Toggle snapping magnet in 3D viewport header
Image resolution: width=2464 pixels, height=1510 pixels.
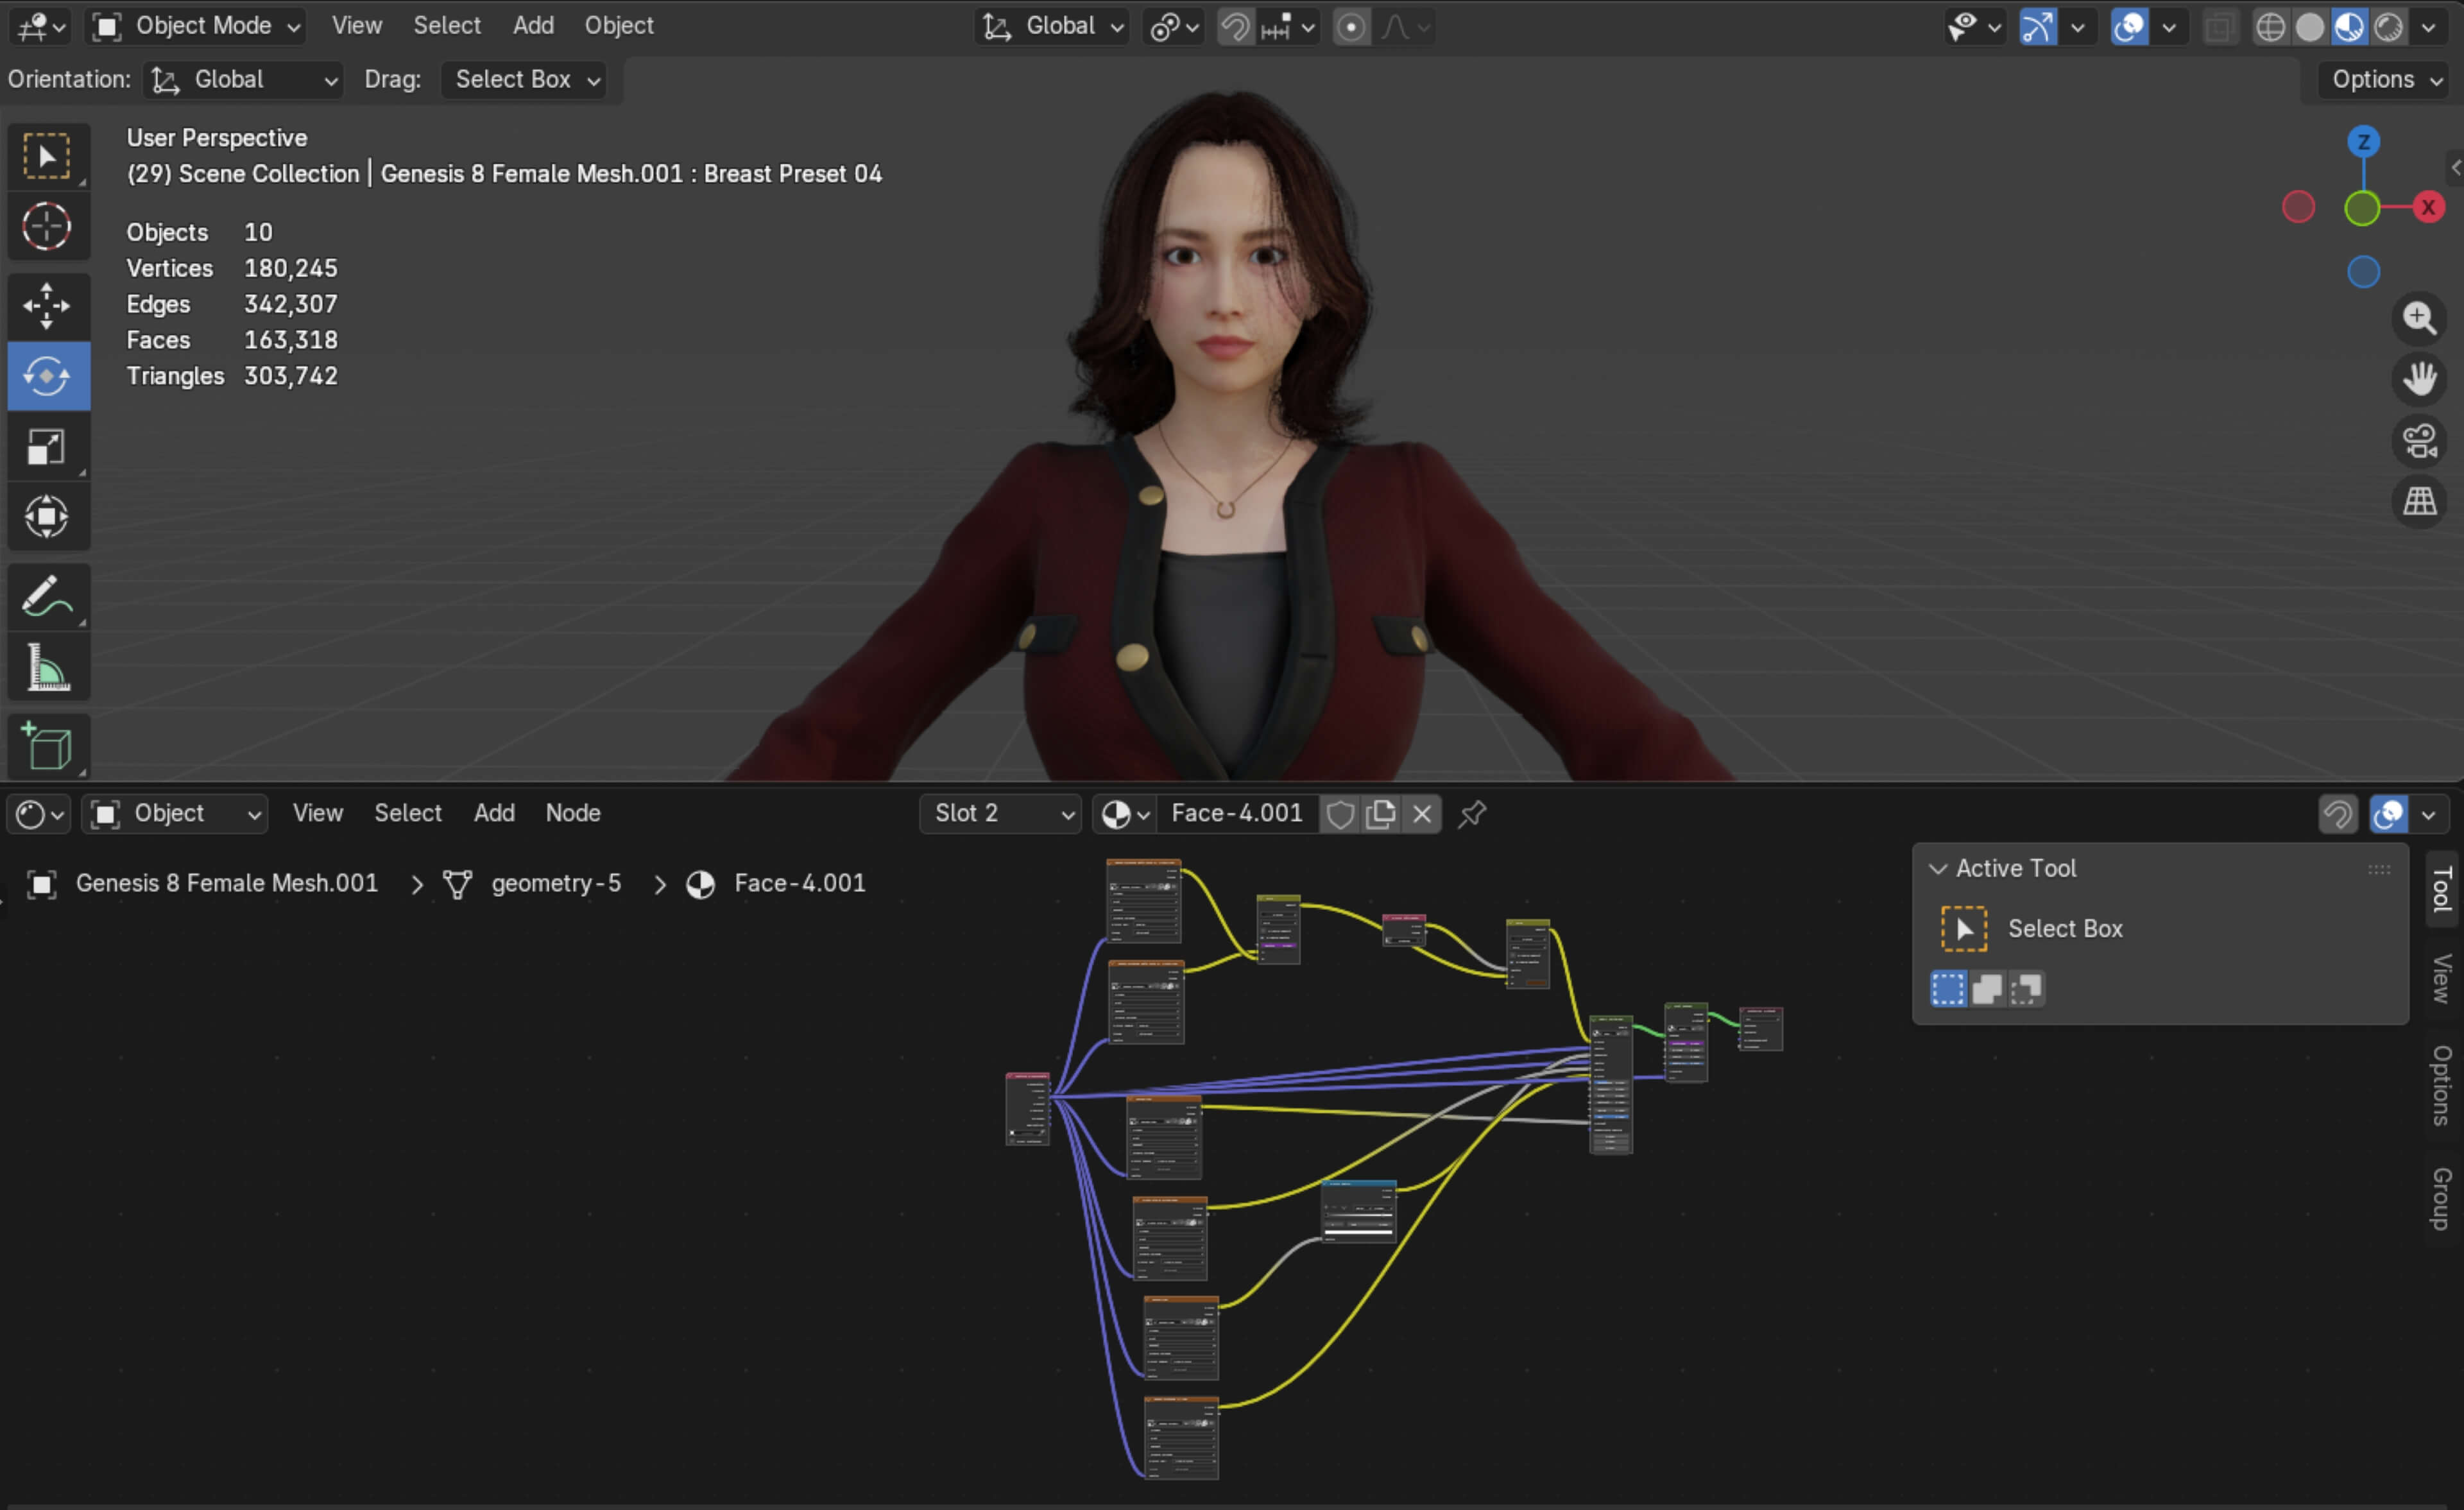[1236, 27]
